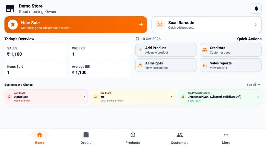The height and width of the screenshot is (146, 266).
Task: Expand Scan Barcode chevron
Action: 256,25
